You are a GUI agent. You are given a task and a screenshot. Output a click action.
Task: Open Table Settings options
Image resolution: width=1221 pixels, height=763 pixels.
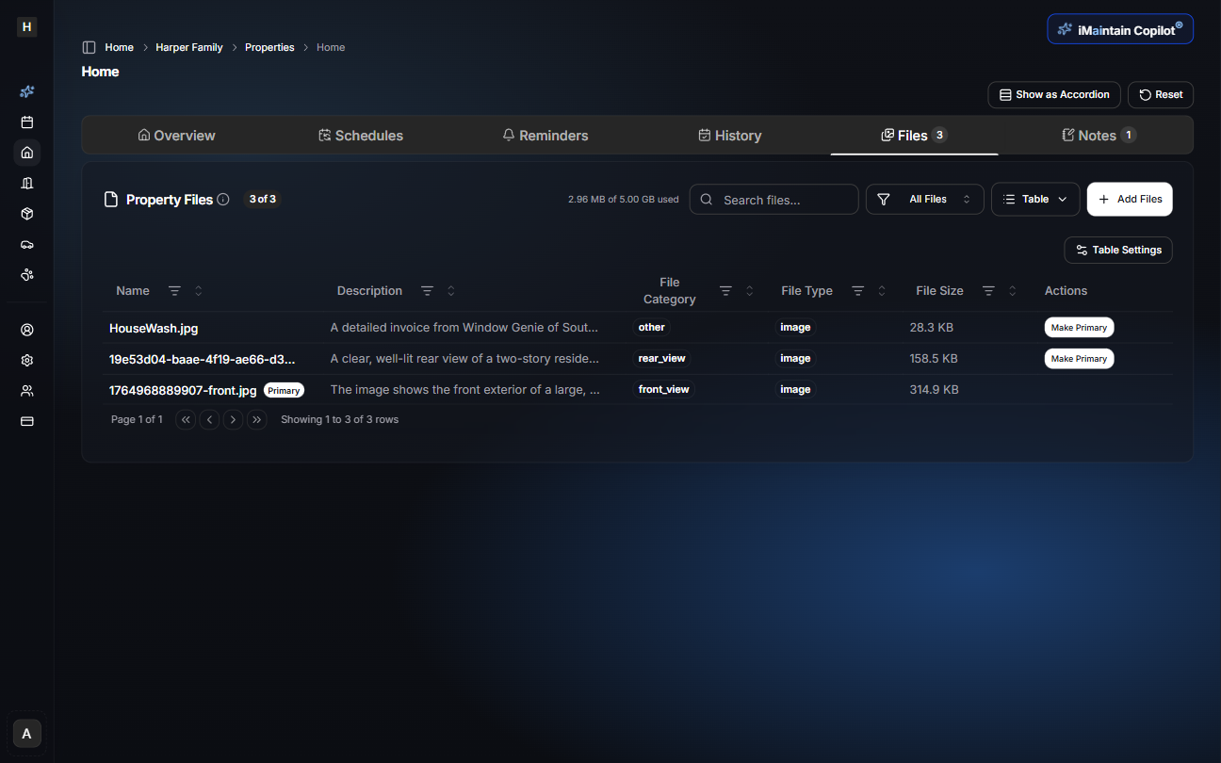1117,251
